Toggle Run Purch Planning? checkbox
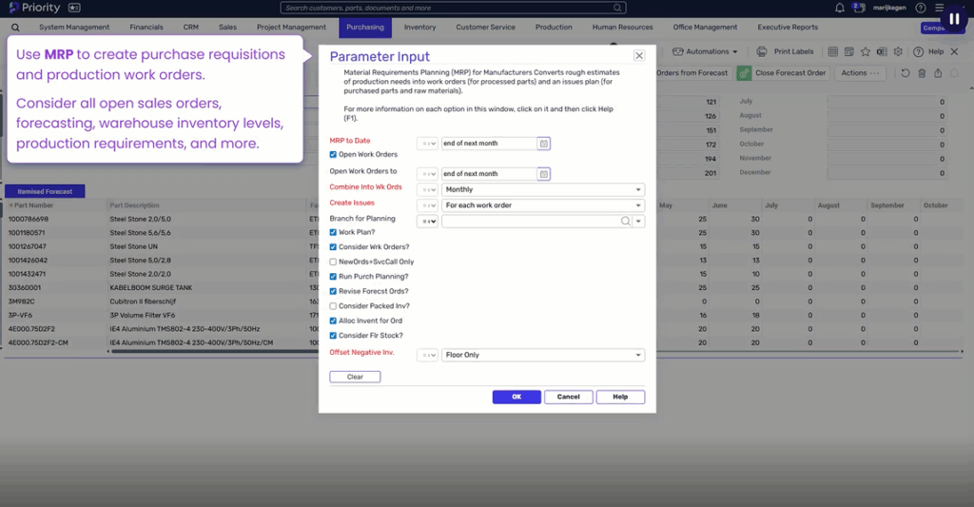The image size is (974, 507). (333, 277)
